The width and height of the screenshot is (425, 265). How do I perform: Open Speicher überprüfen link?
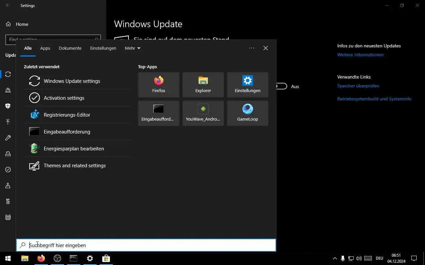[x=358, y=86]
